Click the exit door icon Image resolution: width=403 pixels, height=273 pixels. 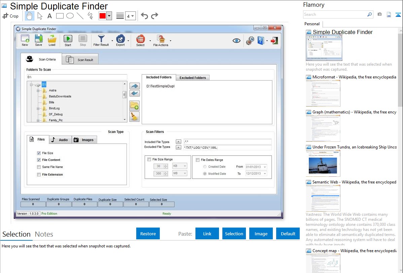274,41
